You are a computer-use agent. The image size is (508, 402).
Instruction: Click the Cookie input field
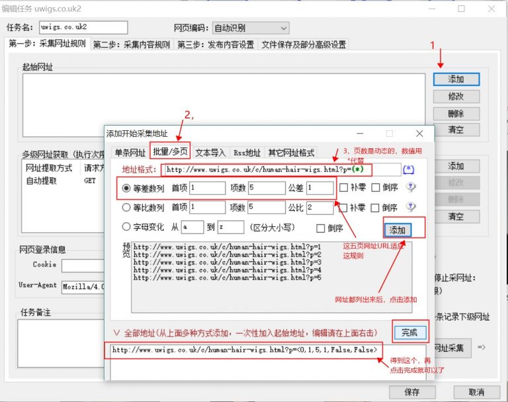tap(83, 266)
